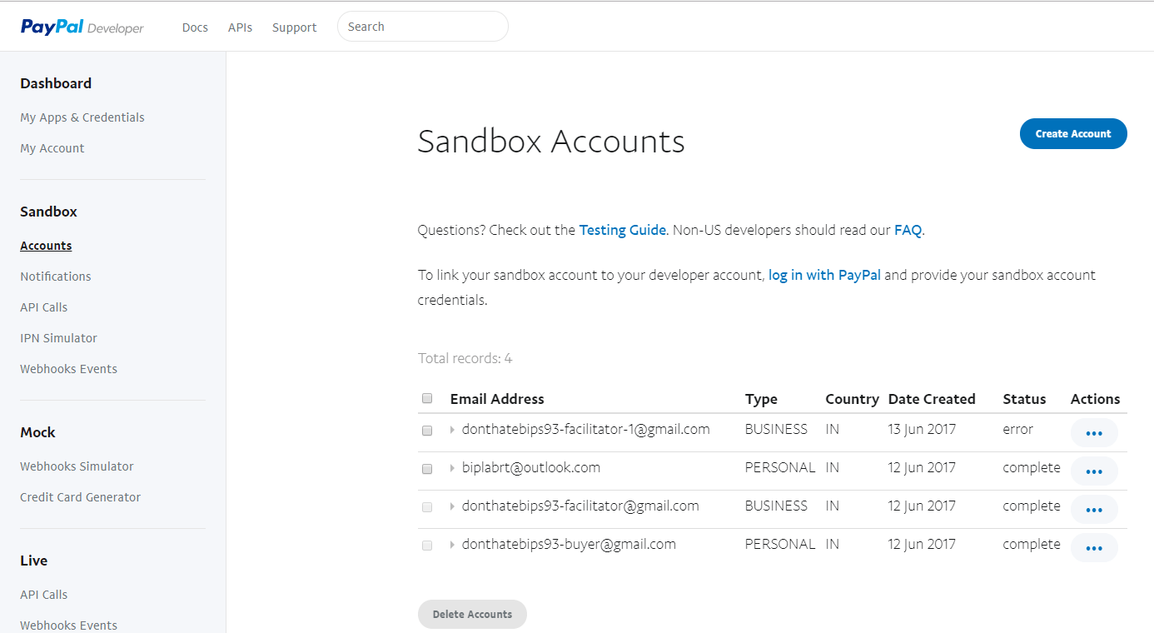Open actions menu for donthatebips93-facilitator-1@gmail.com
1154x633 pixels.
(x=1094, y=433)
